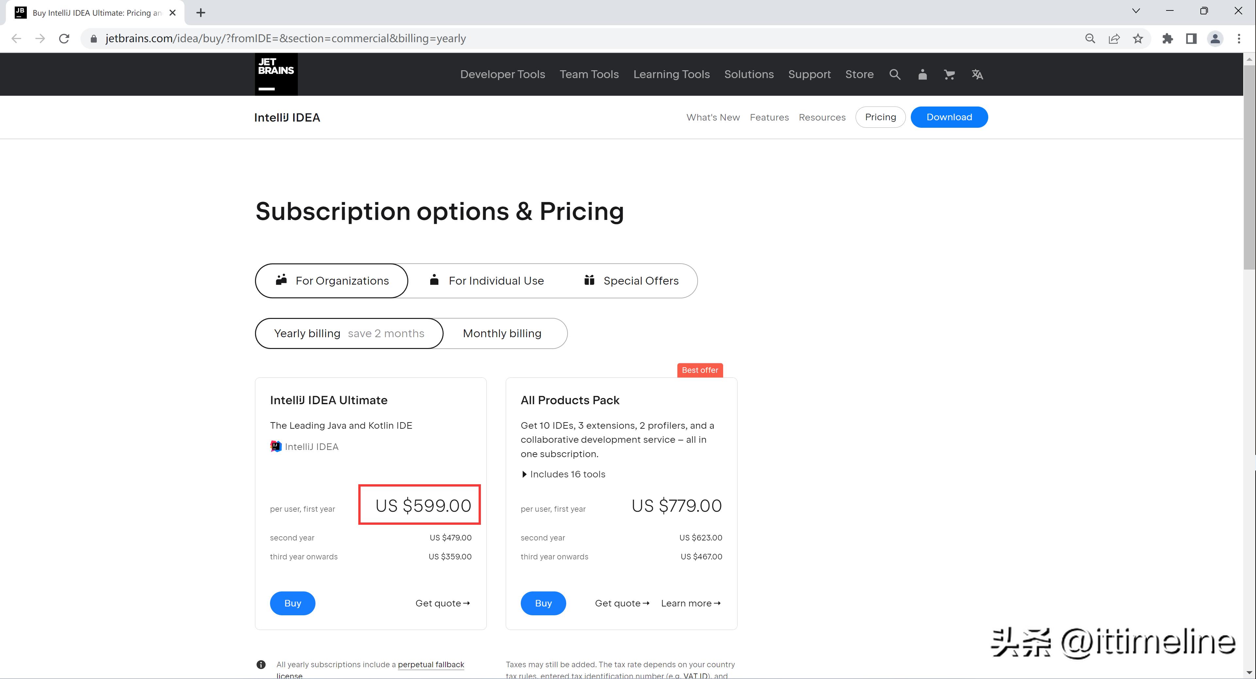
Task: Get quote for IntelliJ IDEA Ultimate
Action: point(443,604)
